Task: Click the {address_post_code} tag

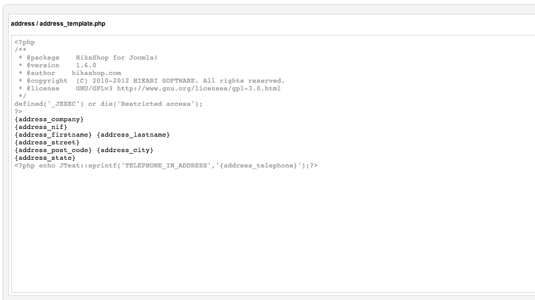Action: 53,151
